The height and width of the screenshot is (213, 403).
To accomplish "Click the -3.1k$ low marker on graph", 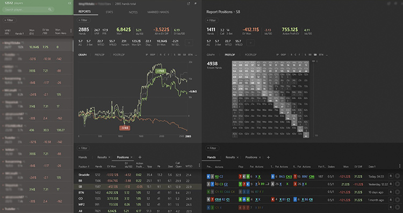I will click(x=125, y=128).
